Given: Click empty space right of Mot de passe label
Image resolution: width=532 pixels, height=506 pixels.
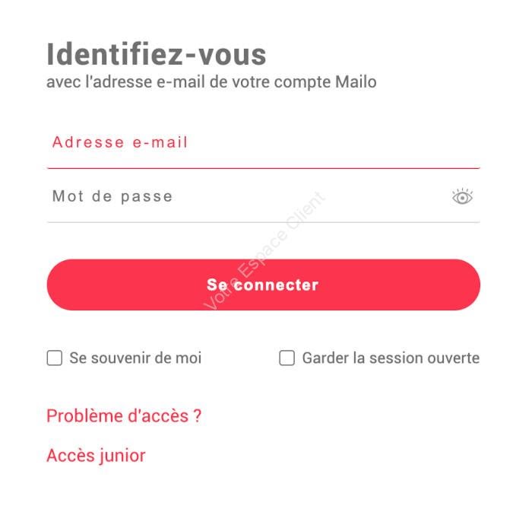Looking at the screenshot, I should 306,196.
